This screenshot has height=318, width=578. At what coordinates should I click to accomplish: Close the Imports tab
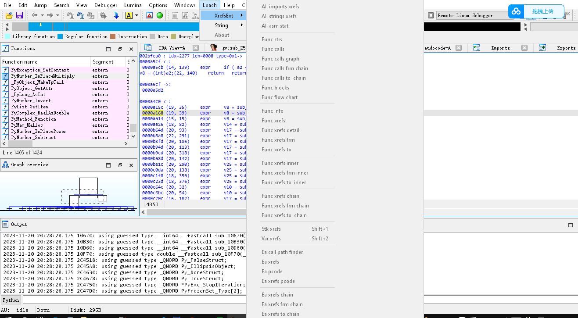524,48
